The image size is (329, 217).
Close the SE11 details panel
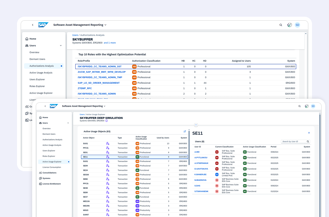pyautogui.click(x=309, y=133)
